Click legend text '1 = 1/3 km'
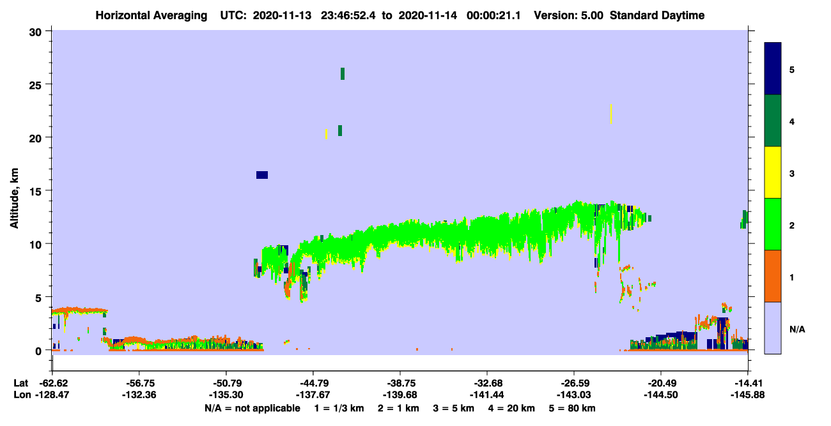The width and height of the screenshot is (831, 426). click(339, 408)
